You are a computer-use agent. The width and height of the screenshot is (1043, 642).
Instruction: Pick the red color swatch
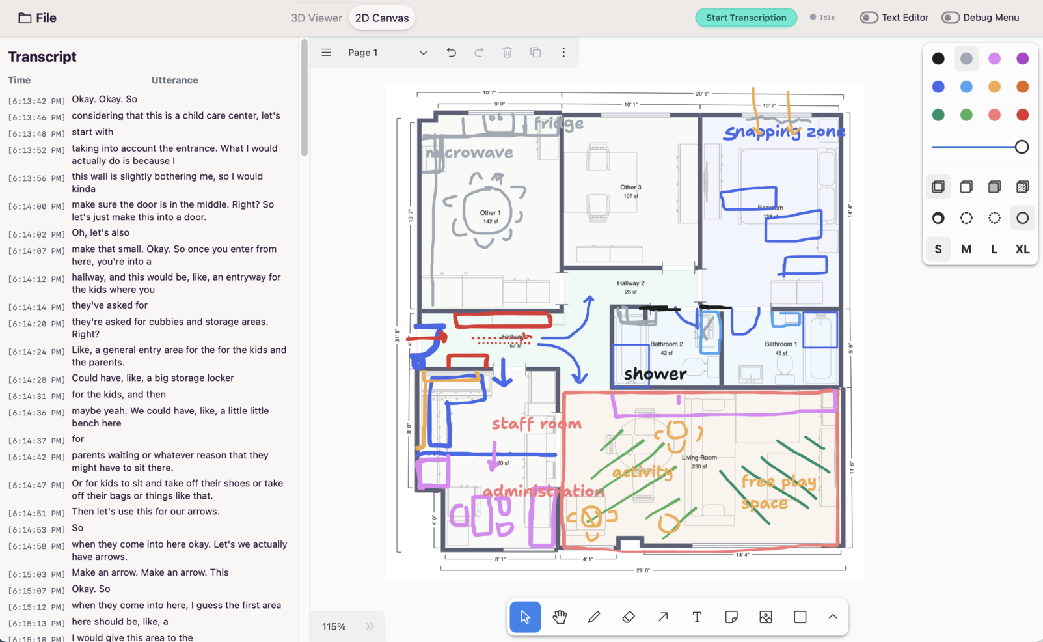(x=1022, y=115)
